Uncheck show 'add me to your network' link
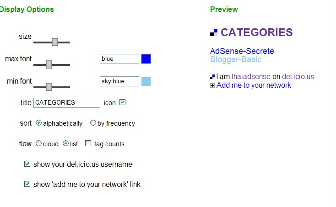Screen dimensions: 336x207 pos(27,184)
